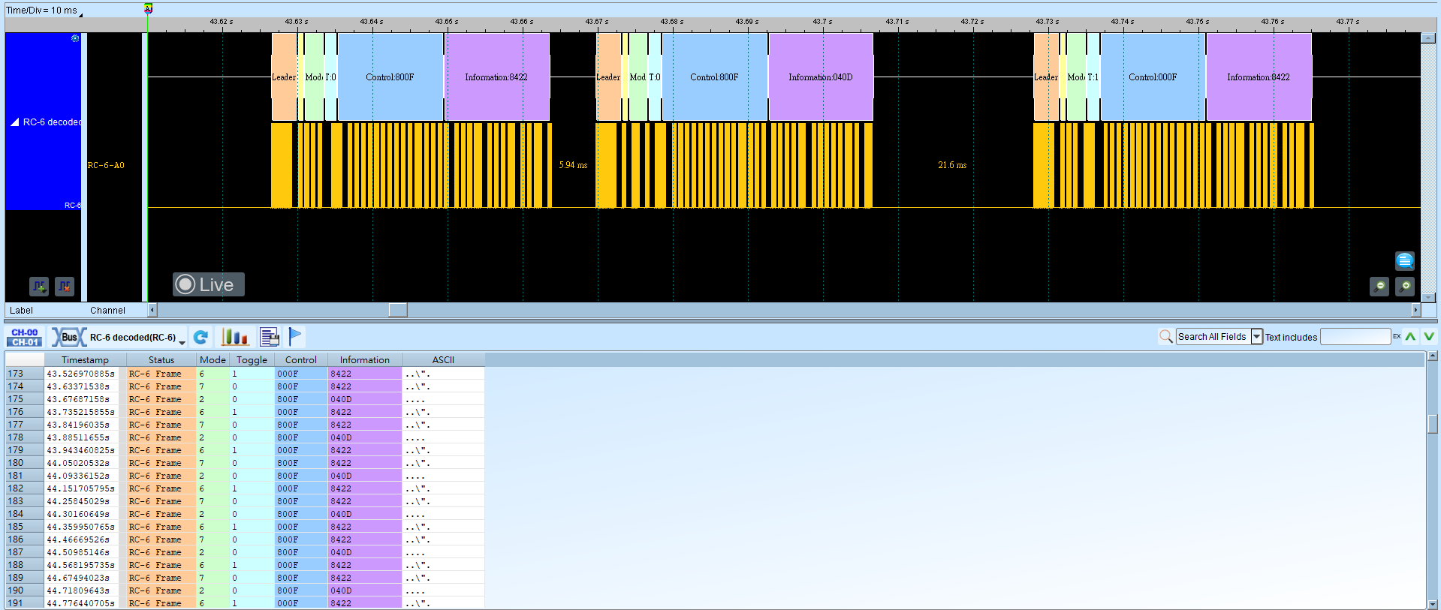The width and height of the screenshot is (1441, 610).
Task: Select timestamp 43.67687158s in row 175
Action: pyautogui.click(x=78, y=399)
